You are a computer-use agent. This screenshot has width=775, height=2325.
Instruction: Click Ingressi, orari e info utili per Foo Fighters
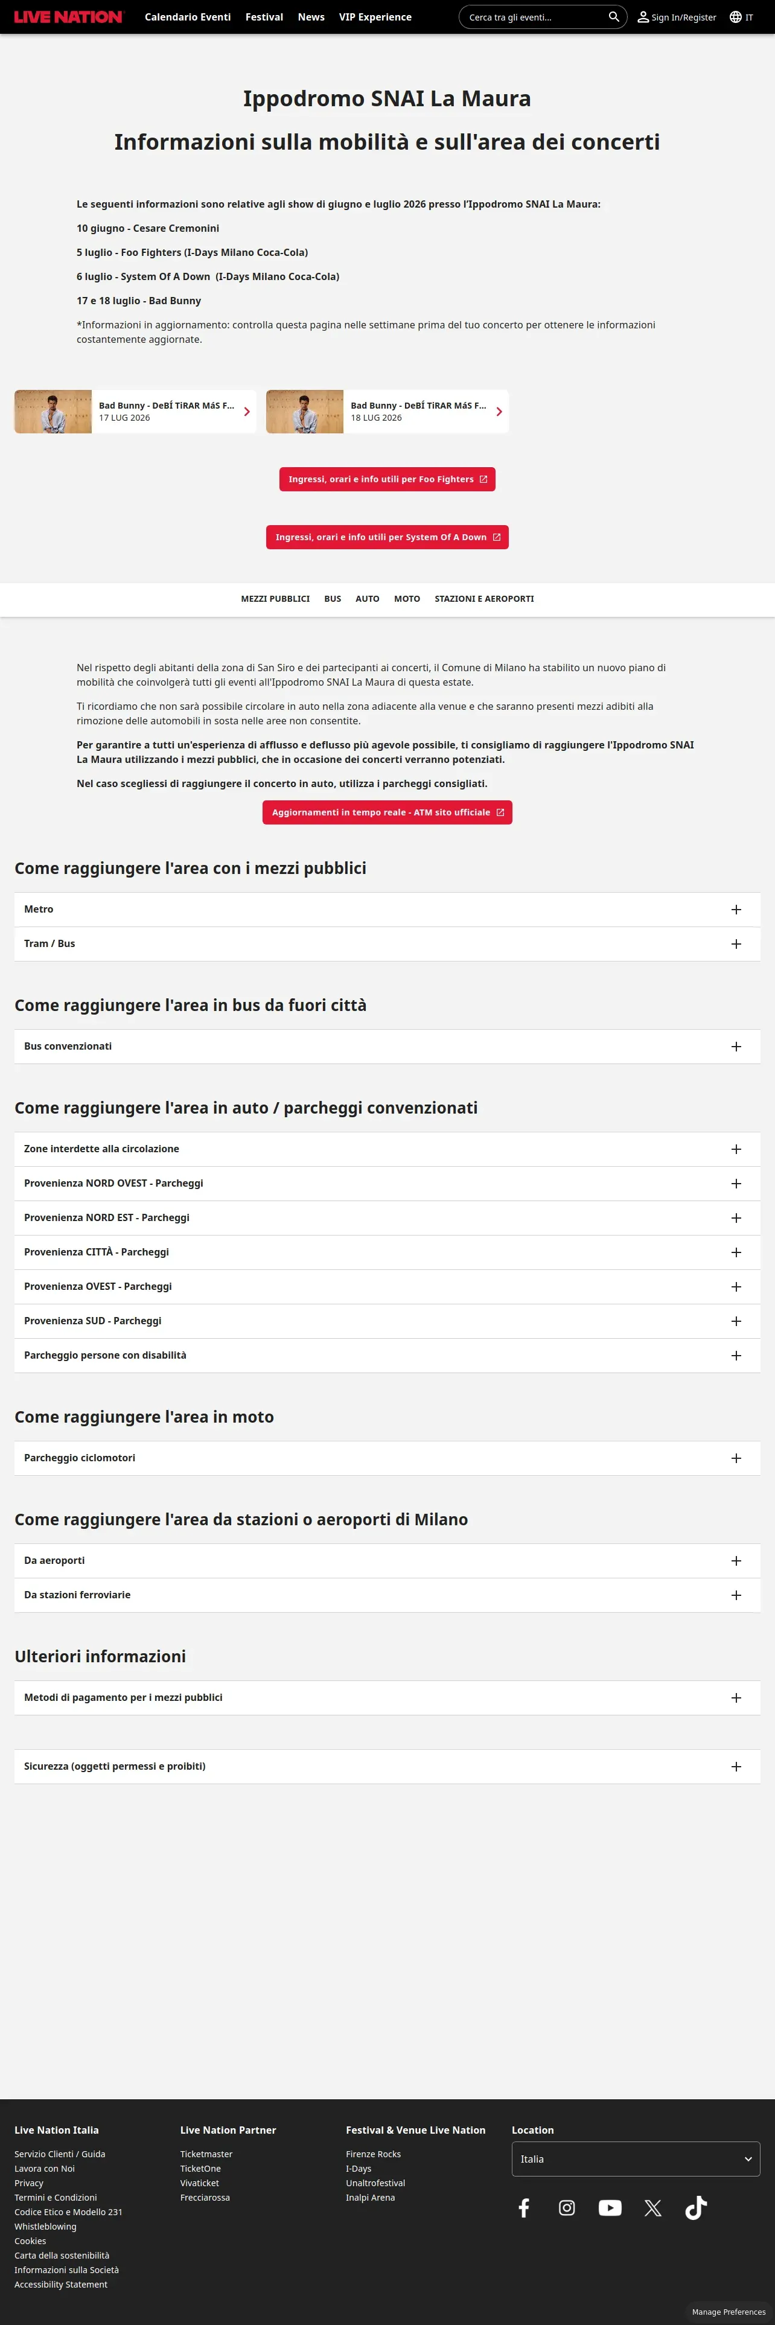387,479
